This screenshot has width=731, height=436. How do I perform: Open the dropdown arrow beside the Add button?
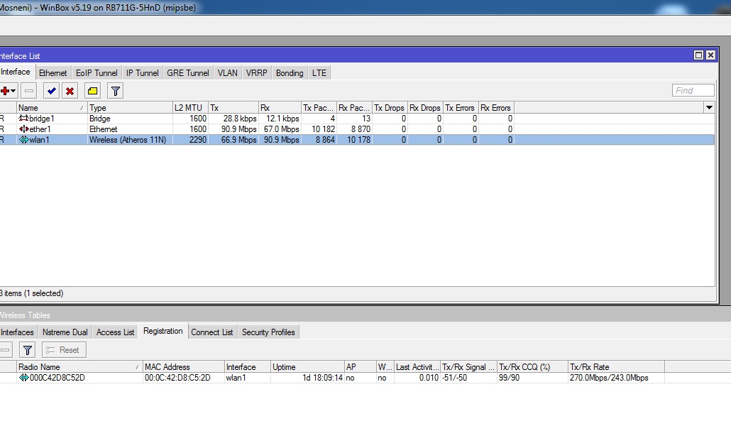click(13, 91)
